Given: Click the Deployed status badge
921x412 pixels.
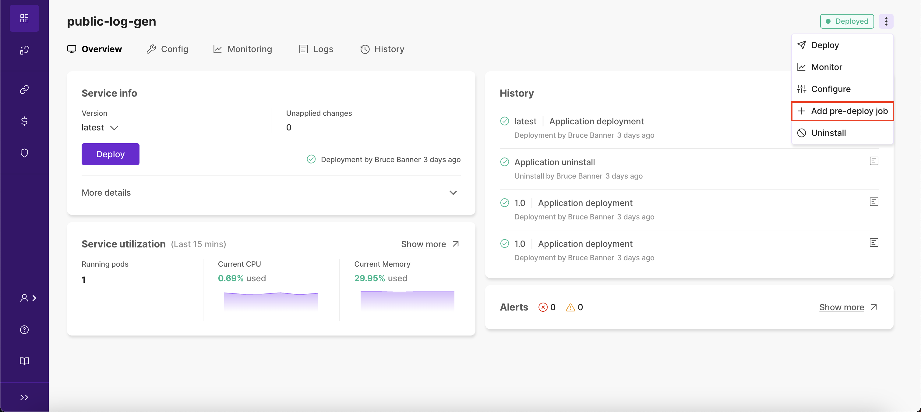Looking at the screenshot, I should pyautogui.click(x=847, y=21).
